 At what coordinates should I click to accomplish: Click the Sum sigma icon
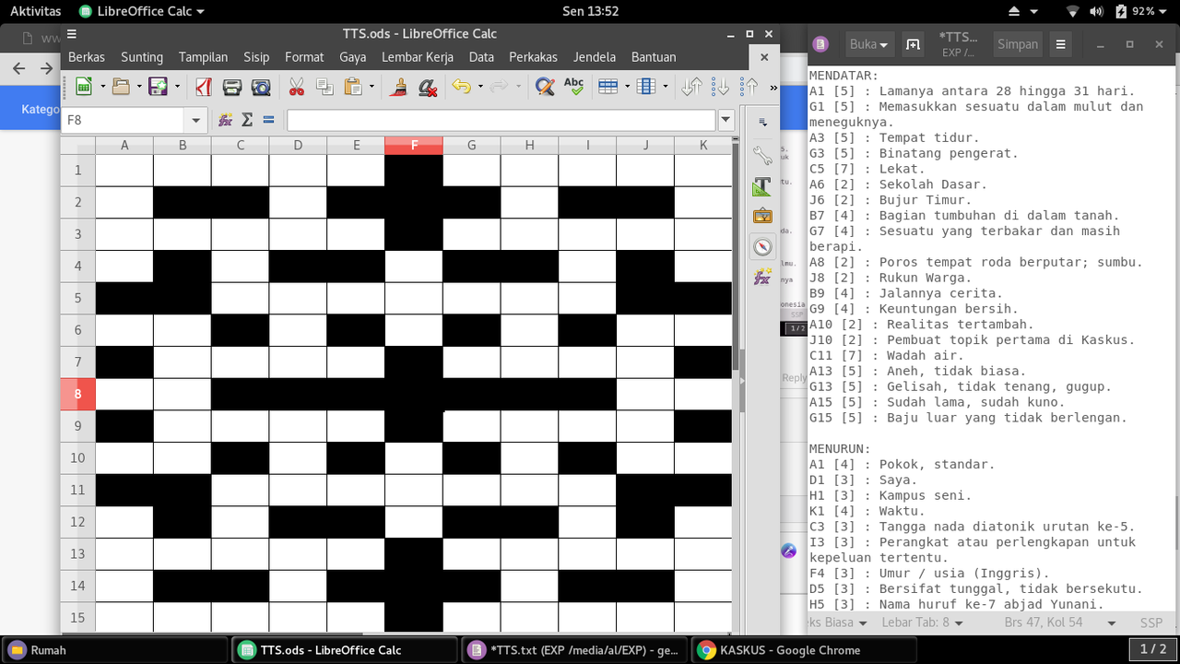(x=247, y=120)
